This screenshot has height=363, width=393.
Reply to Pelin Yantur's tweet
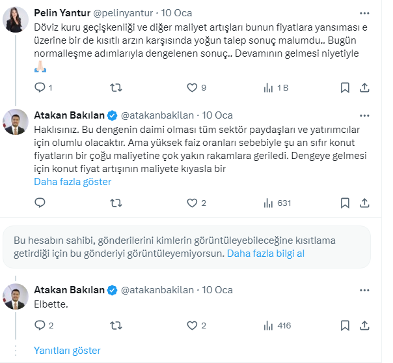tap(39, 87)
